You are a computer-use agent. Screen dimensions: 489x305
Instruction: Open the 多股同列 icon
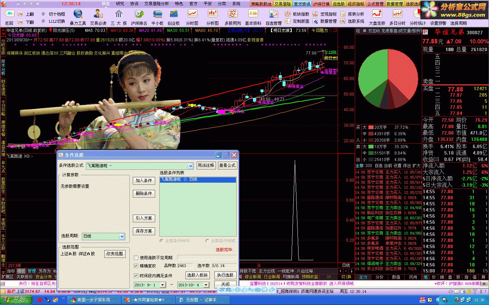pyautogui.click(x=233, y=14)
